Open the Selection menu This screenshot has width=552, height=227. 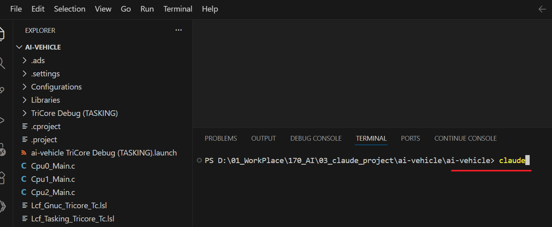69,9
